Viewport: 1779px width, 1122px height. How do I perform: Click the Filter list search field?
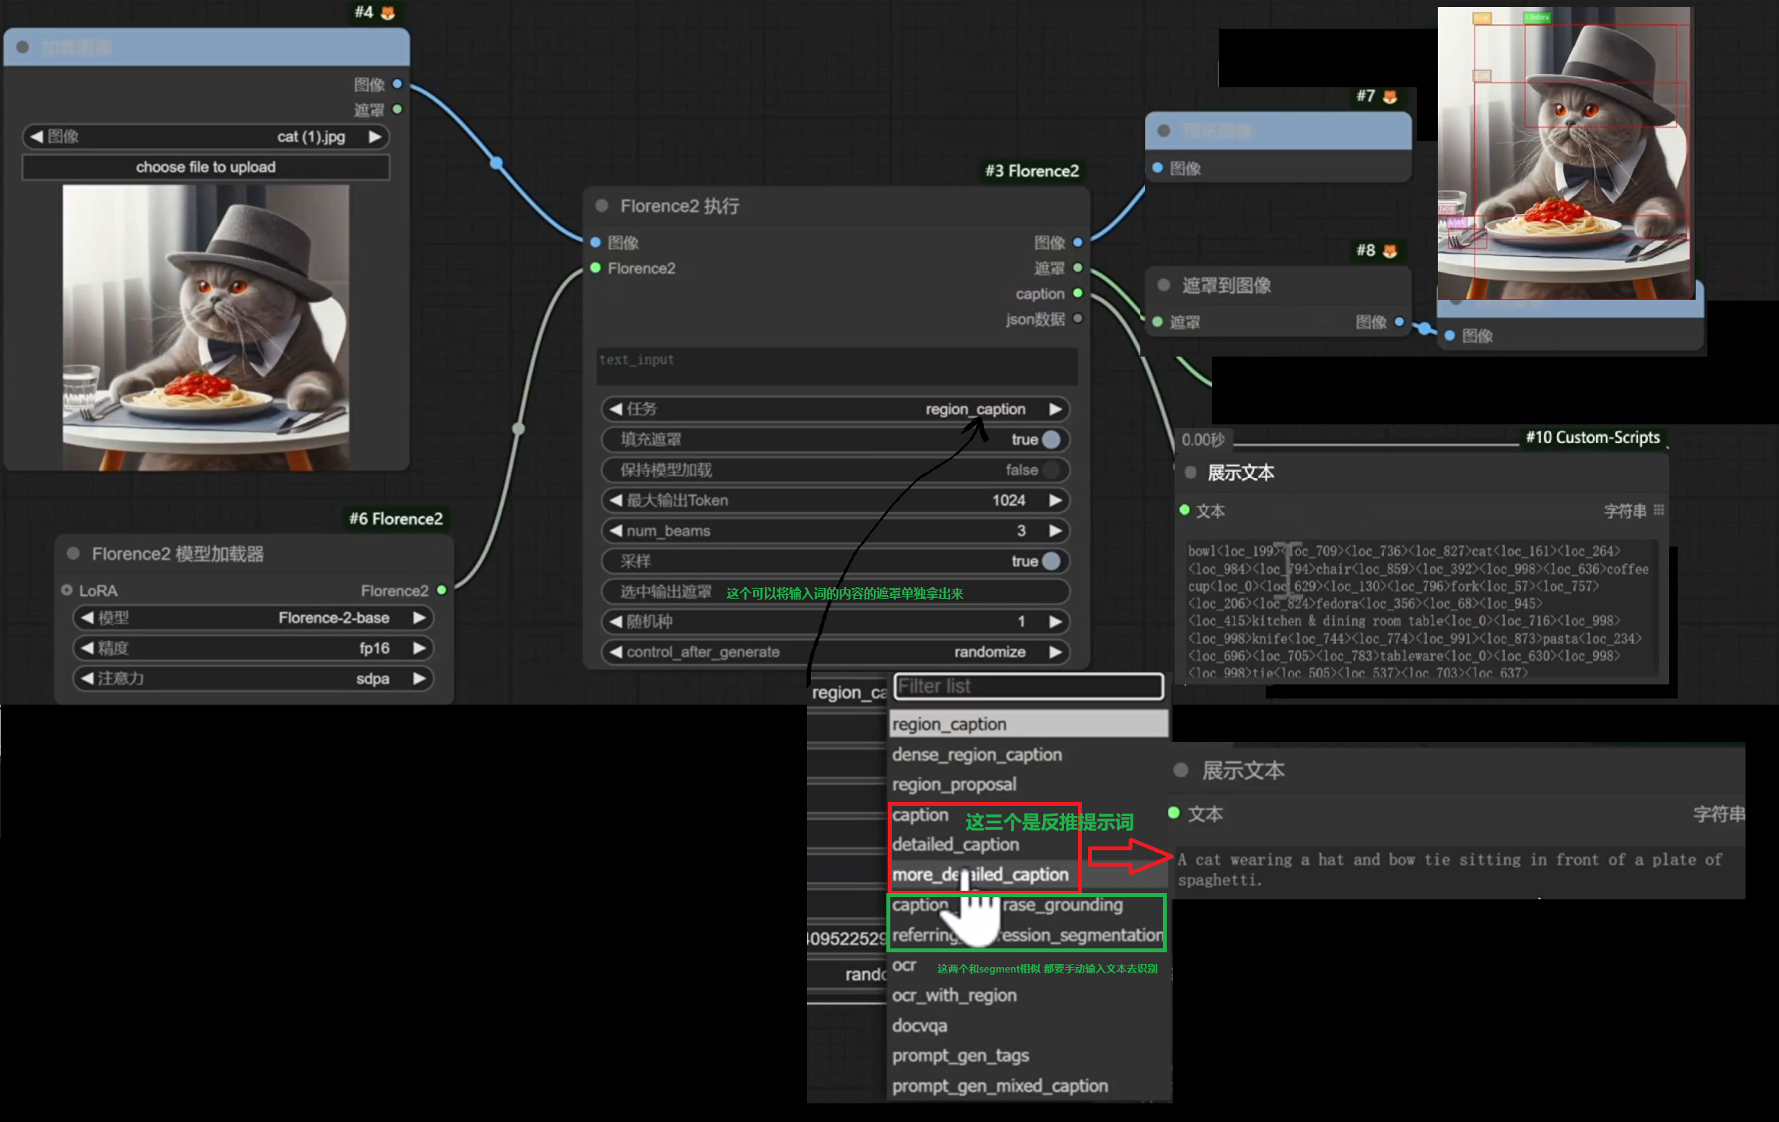[1028, 686]
